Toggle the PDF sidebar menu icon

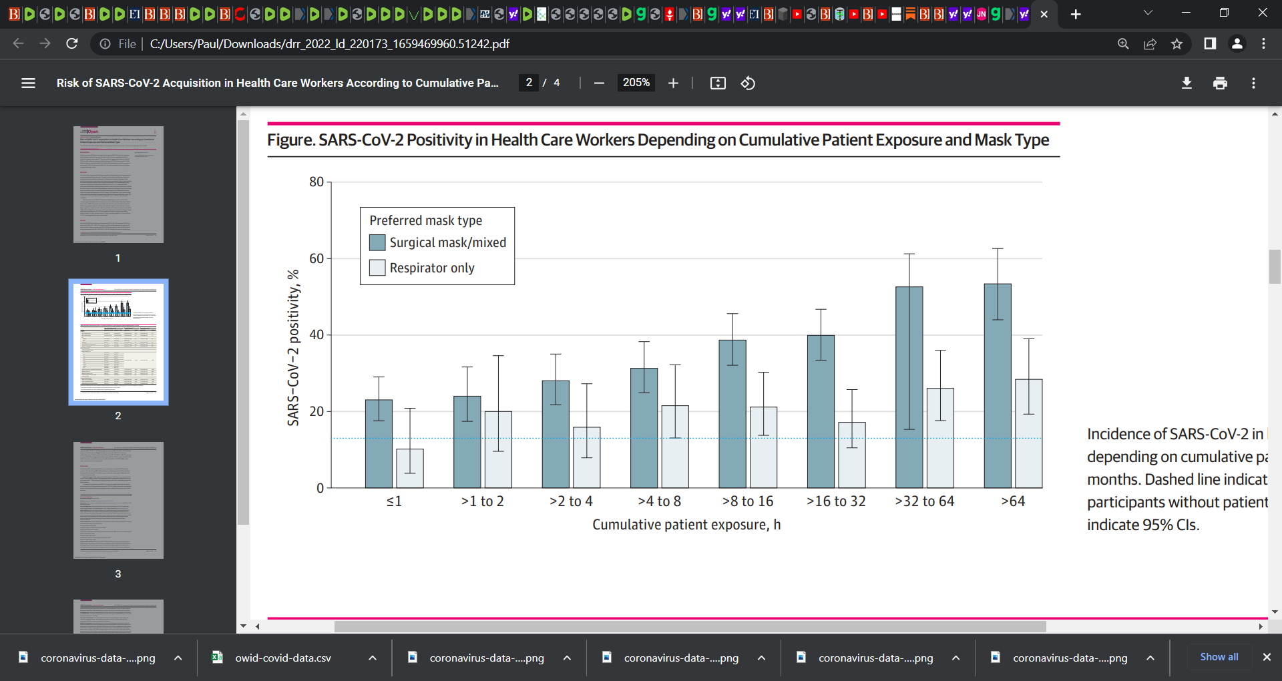click(28, 83)
